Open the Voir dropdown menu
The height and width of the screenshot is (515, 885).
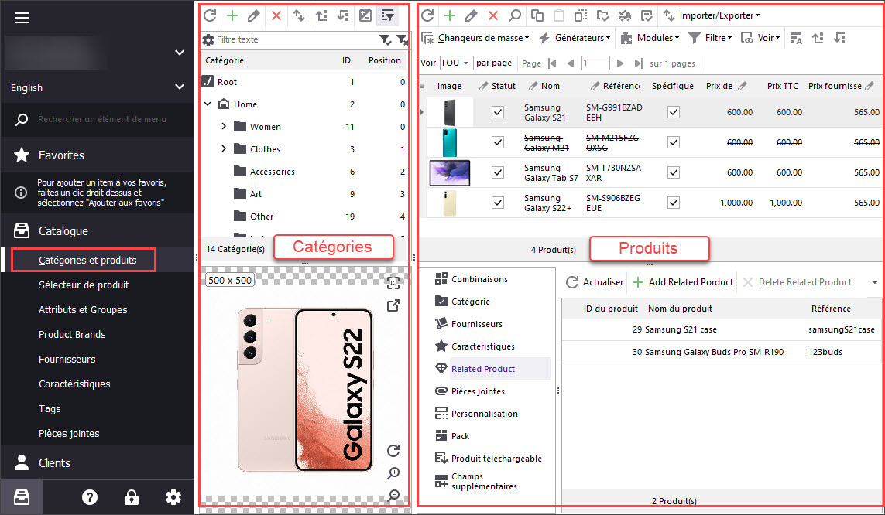point(760,39)
